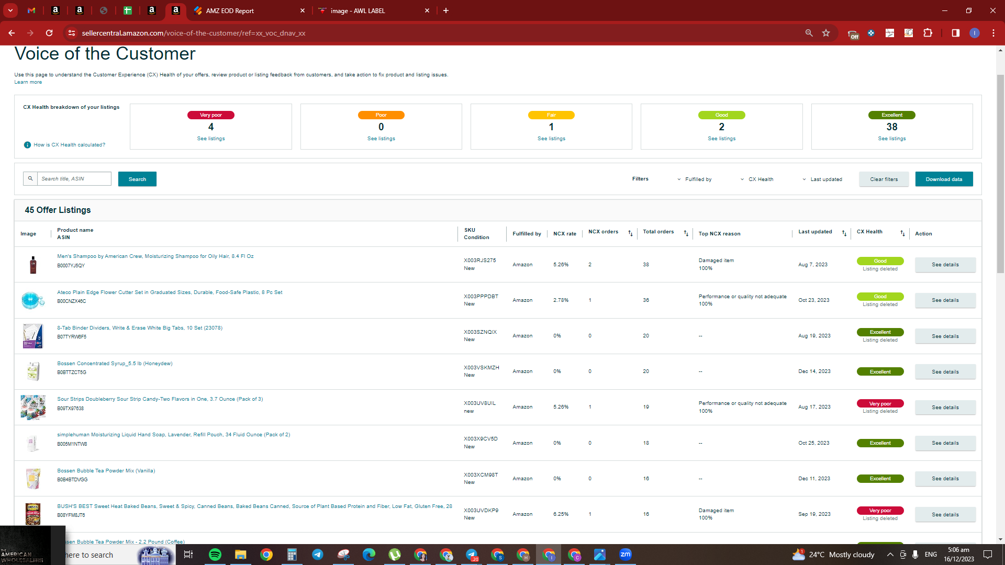Open the 8-Tab Binder Dividers product link
Image resolution: width=1005 pixels, height=565 pixels.
pos(140,328)
